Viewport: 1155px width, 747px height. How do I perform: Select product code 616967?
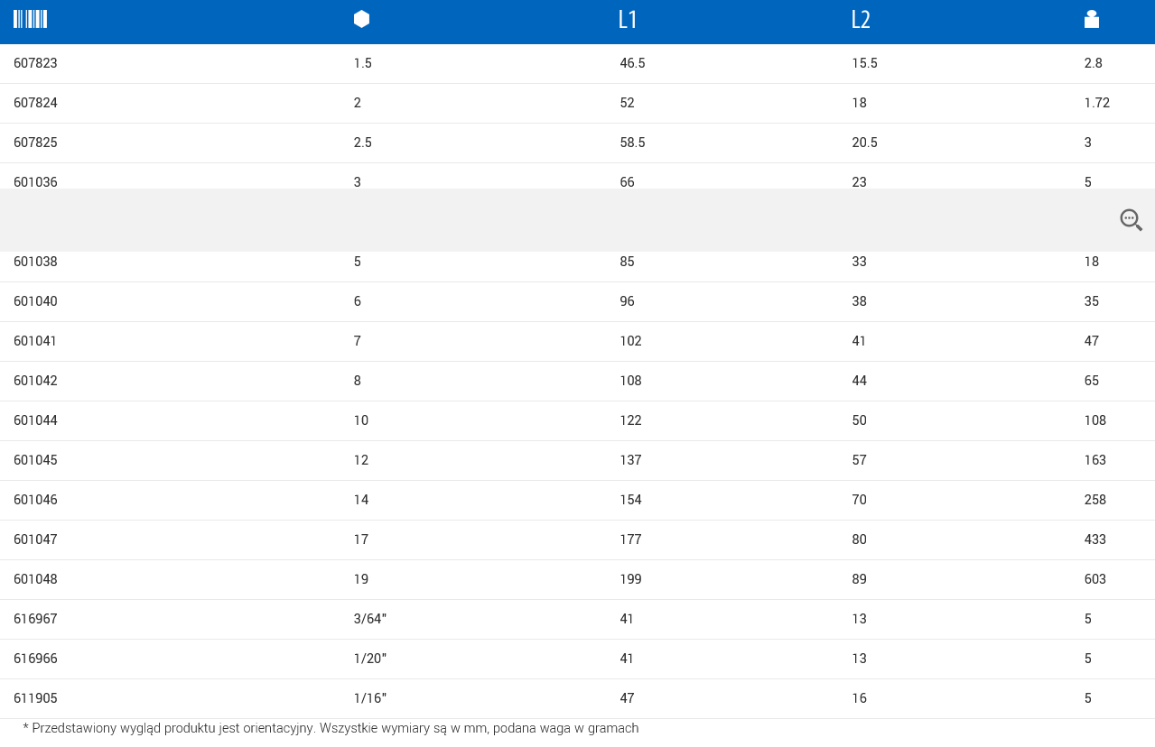[35, 619]
